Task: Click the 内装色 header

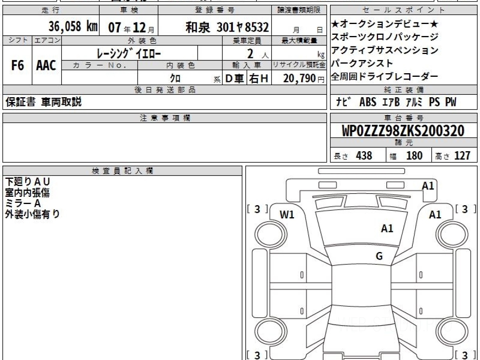Action: (x=180, y=65)
